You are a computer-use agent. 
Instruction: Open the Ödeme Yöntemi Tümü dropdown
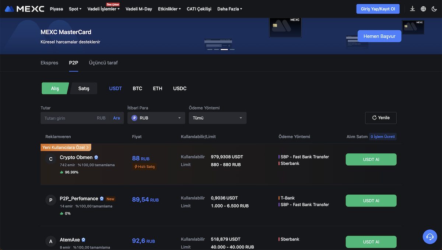tap(217, 118)
